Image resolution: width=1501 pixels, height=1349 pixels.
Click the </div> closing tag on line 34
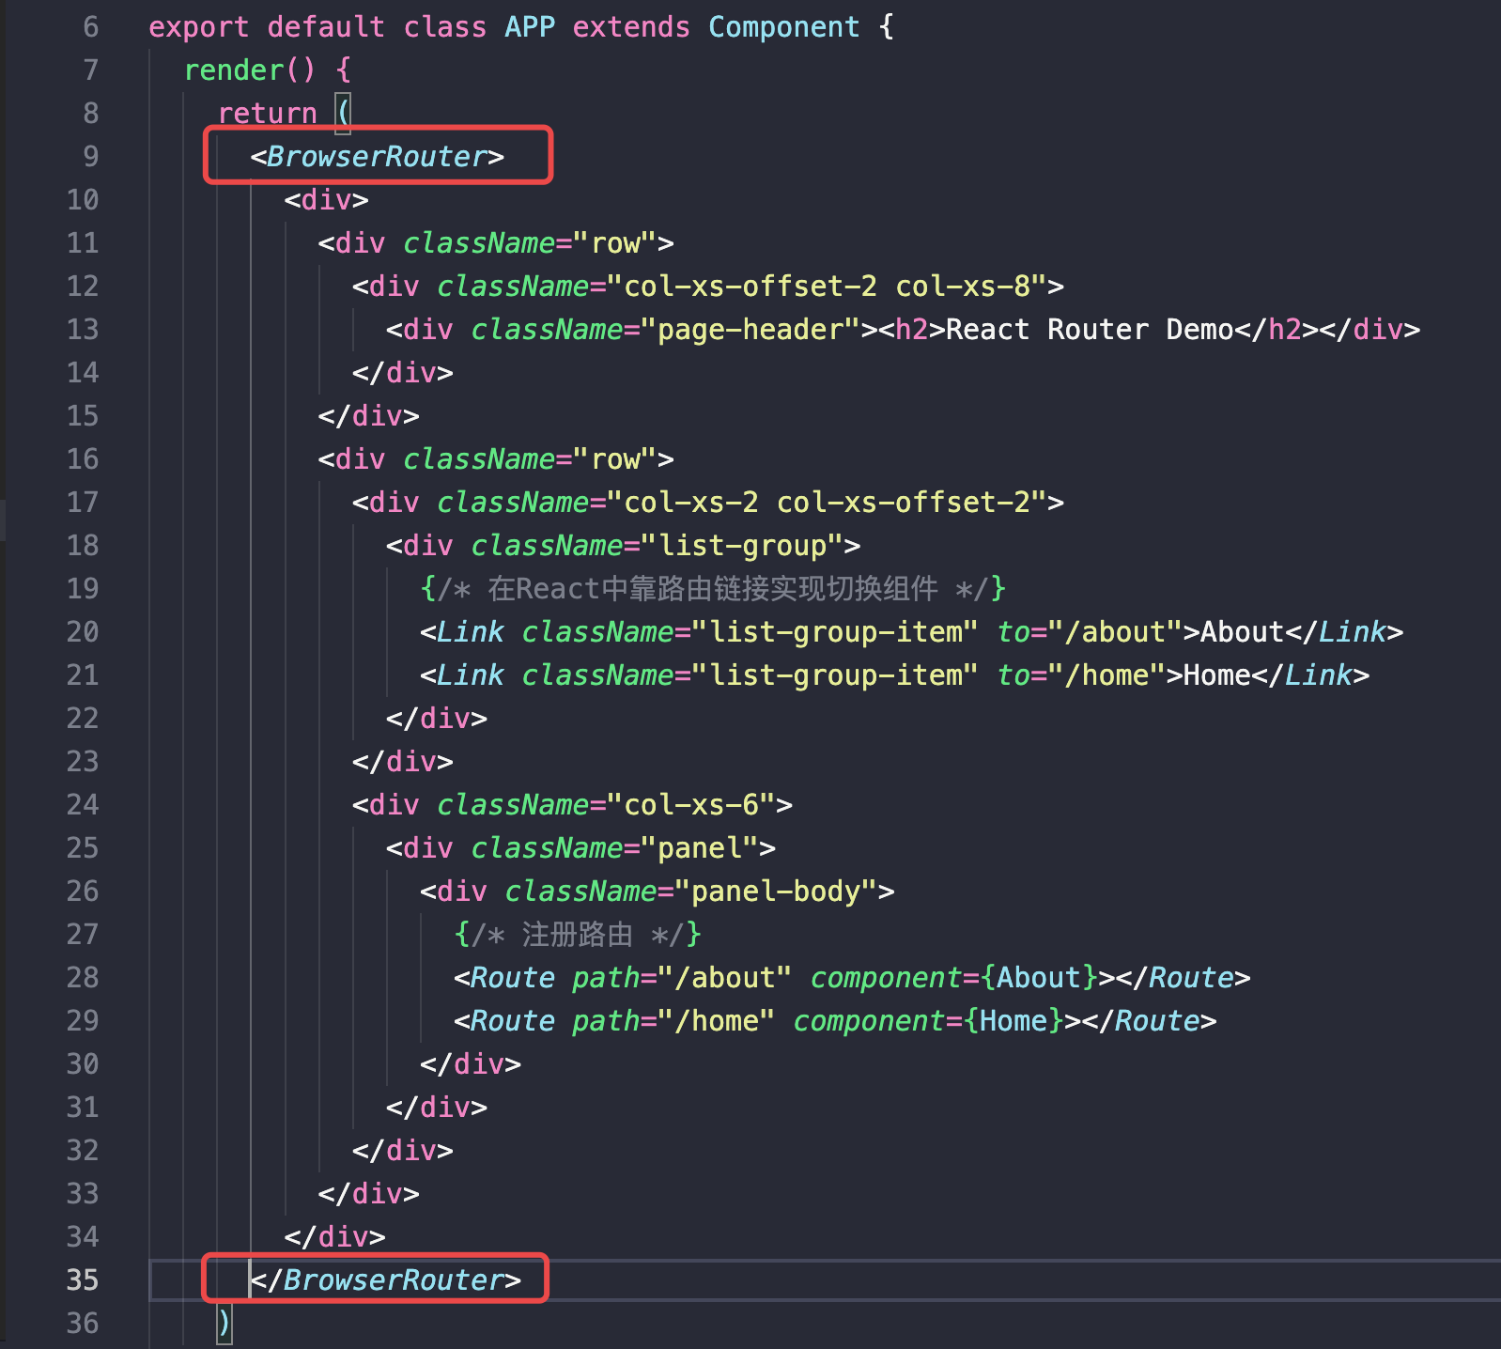[334, 1237]
